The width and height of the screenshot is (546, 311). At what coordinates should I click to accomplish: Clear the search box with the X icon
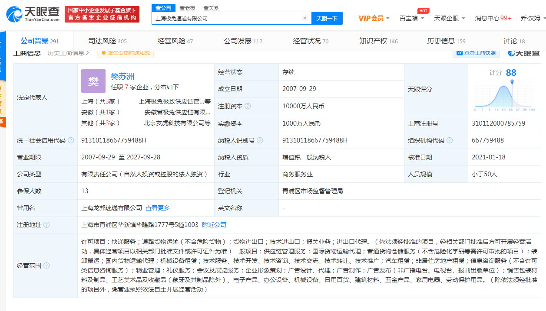(x=305, y=18)
